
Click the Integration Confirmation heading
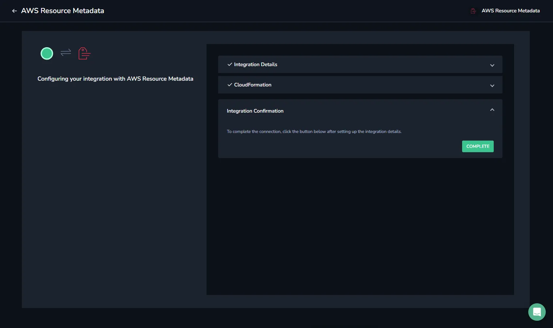[255, 111]
